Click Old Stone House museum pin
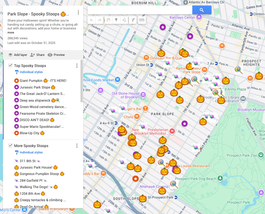The image size is (265, 214). click(x=143, y=95)
